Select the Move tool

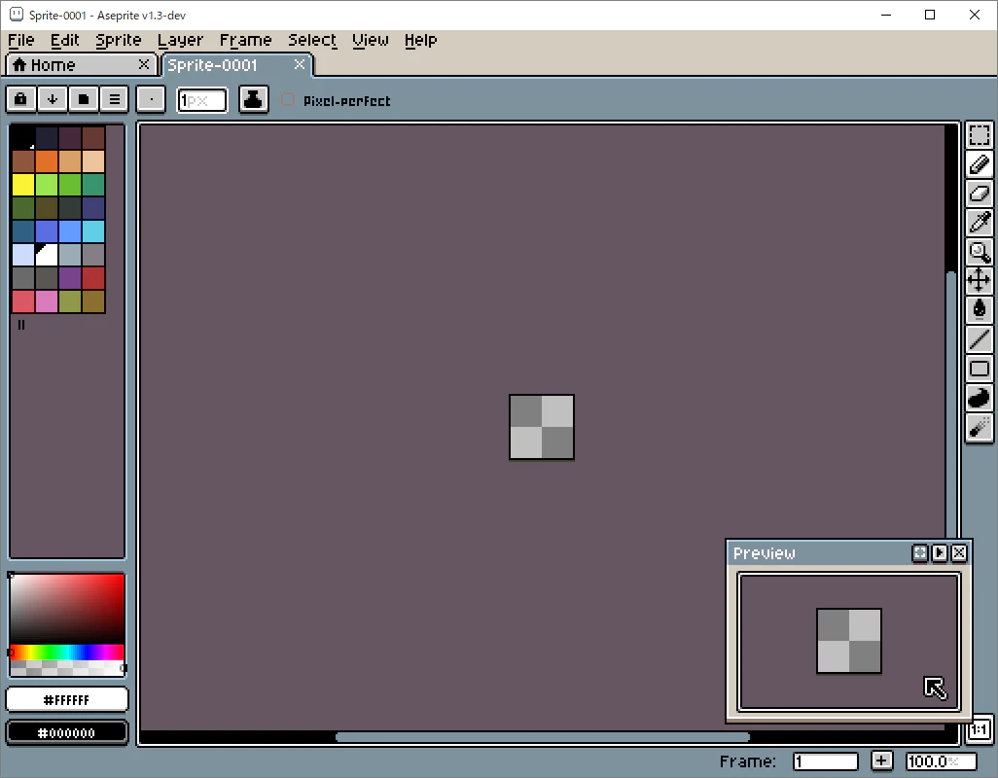coord(979,280)
